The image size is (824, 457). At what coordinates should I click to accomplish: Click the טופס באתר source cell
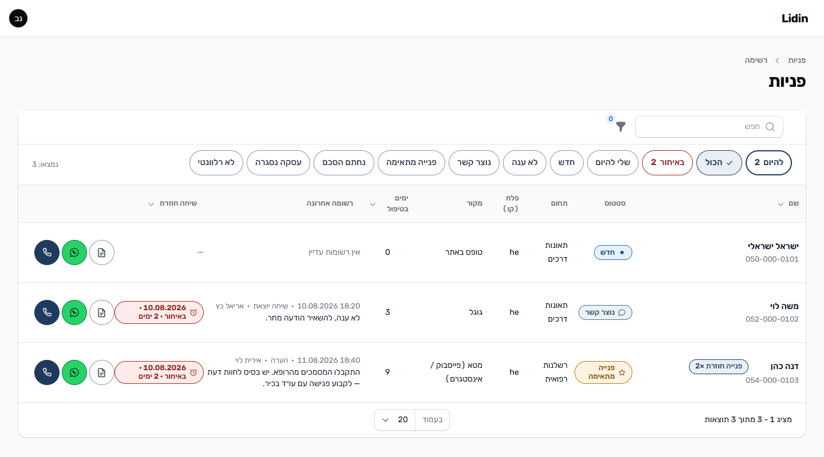coord(464,252)
